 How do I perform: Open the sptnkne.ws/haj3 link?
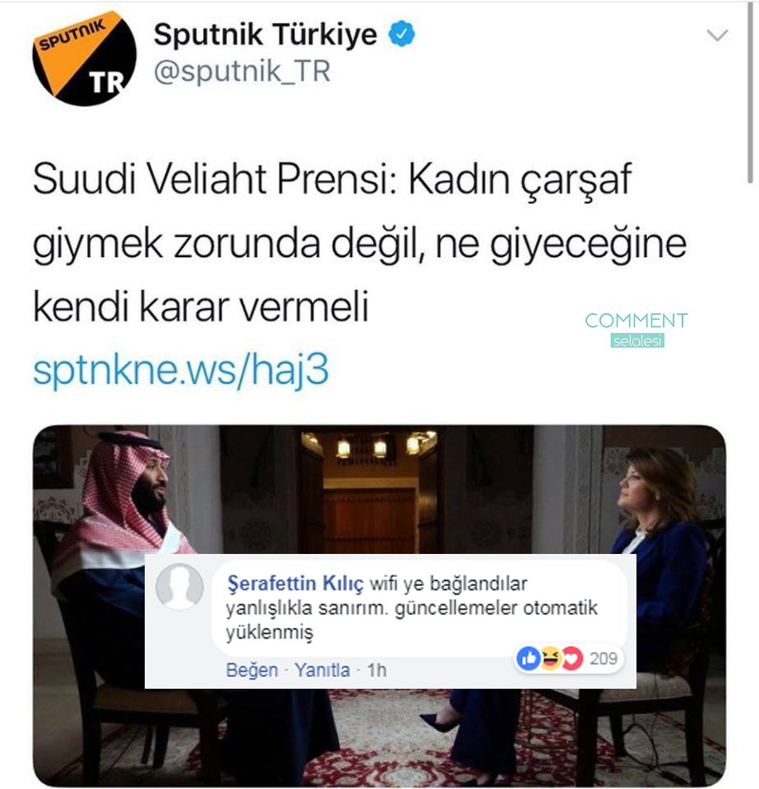(x=181, y=369)
